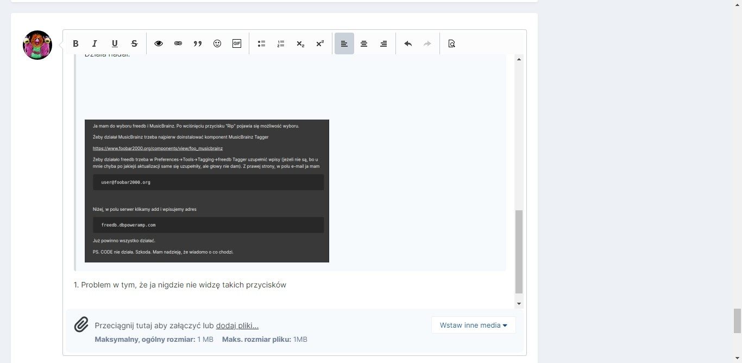Click the 'freedb.dbpoweramp.com' code block
742x363 pixels.
208,224
